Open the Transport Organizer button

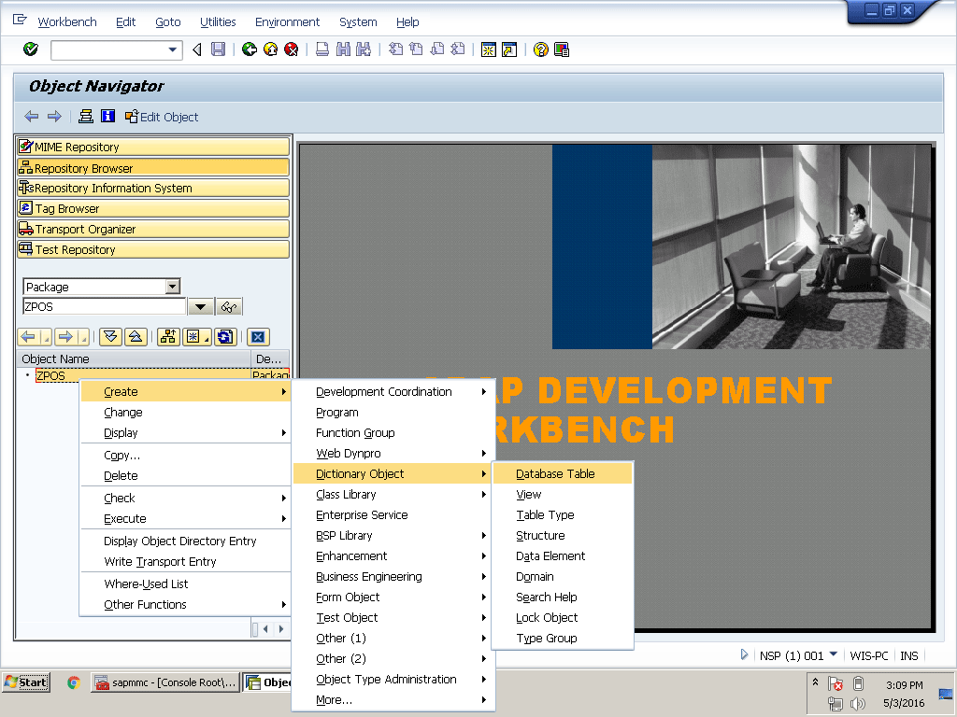pyautogui.click(x=153, y=230)
